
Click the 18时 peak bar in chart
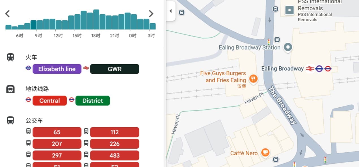point(96,20)
